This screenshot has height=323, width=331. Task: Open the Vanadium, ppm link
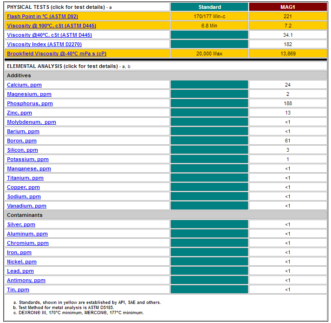click(26, 206)
